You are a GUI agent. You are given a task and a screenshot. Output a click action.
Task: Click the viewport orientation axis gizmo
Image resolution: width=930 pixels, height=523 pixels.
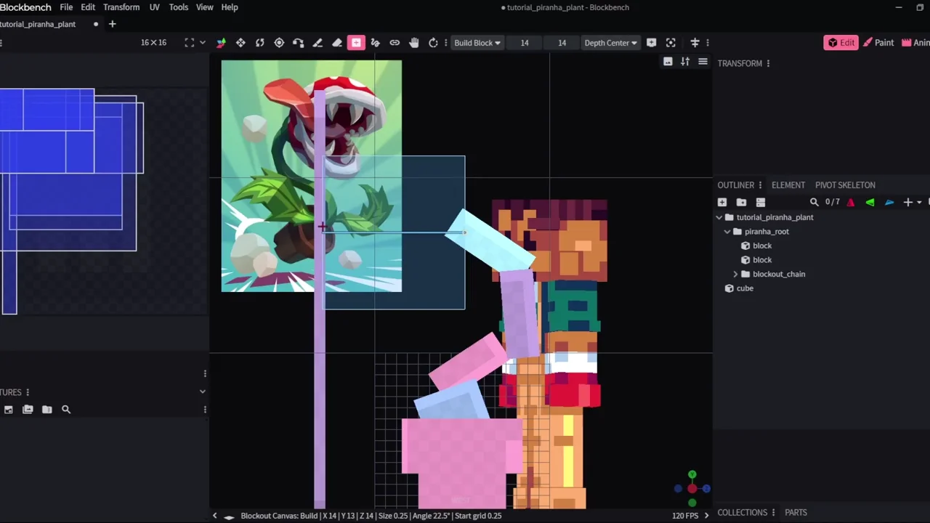692,488
